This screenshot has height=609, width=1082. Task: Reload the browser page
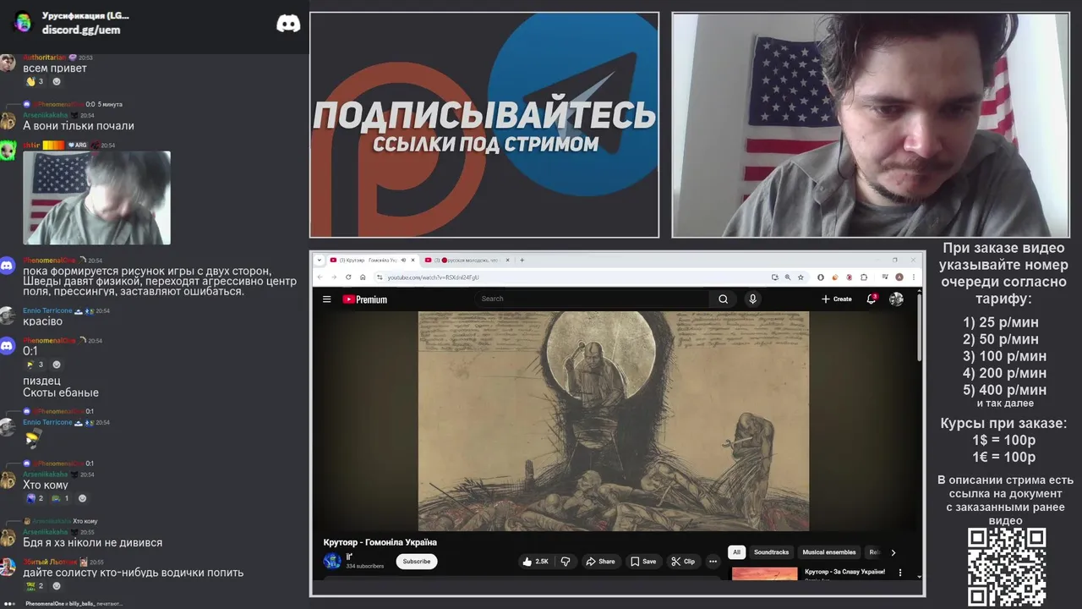click(348, 277)
